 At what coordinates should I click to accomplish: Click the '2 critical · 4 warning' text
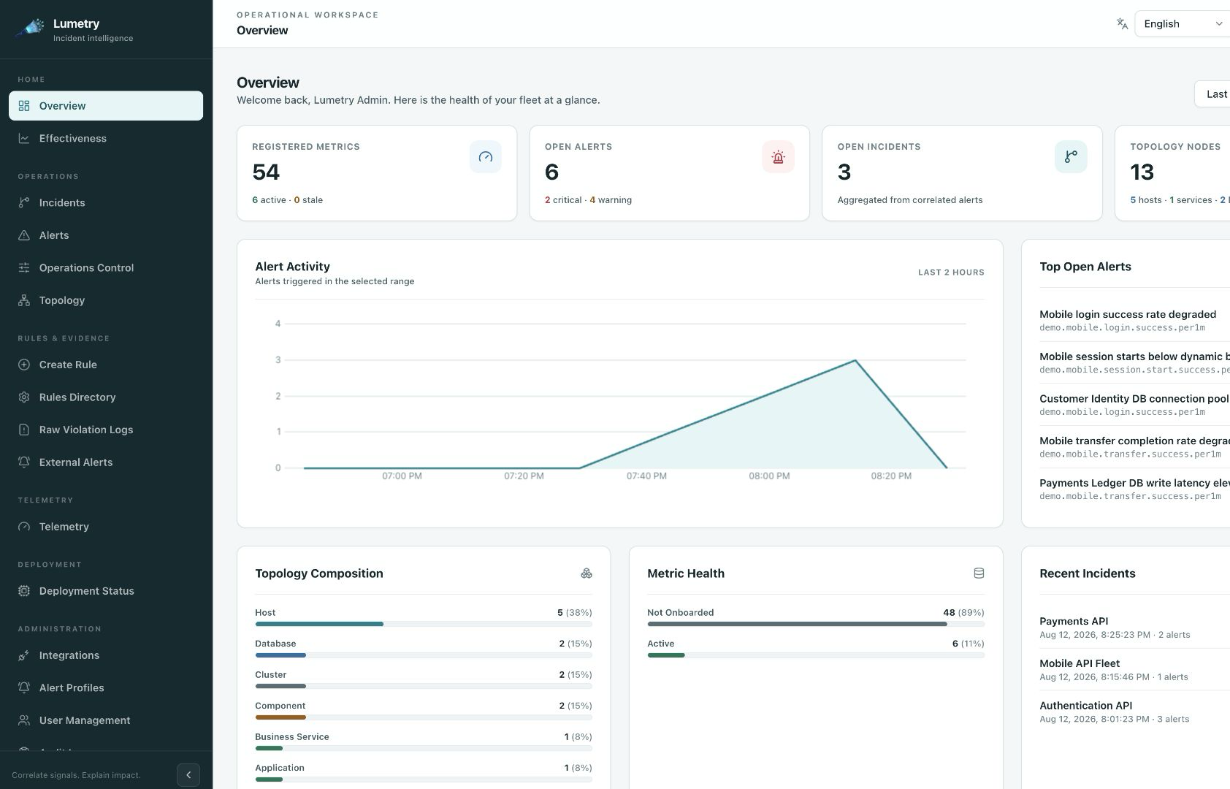tap(588, 199)
